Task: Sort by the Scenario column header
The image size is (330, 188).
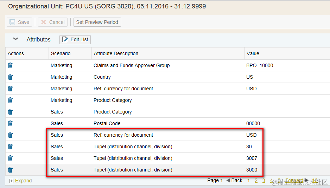Action: point(61,53)
